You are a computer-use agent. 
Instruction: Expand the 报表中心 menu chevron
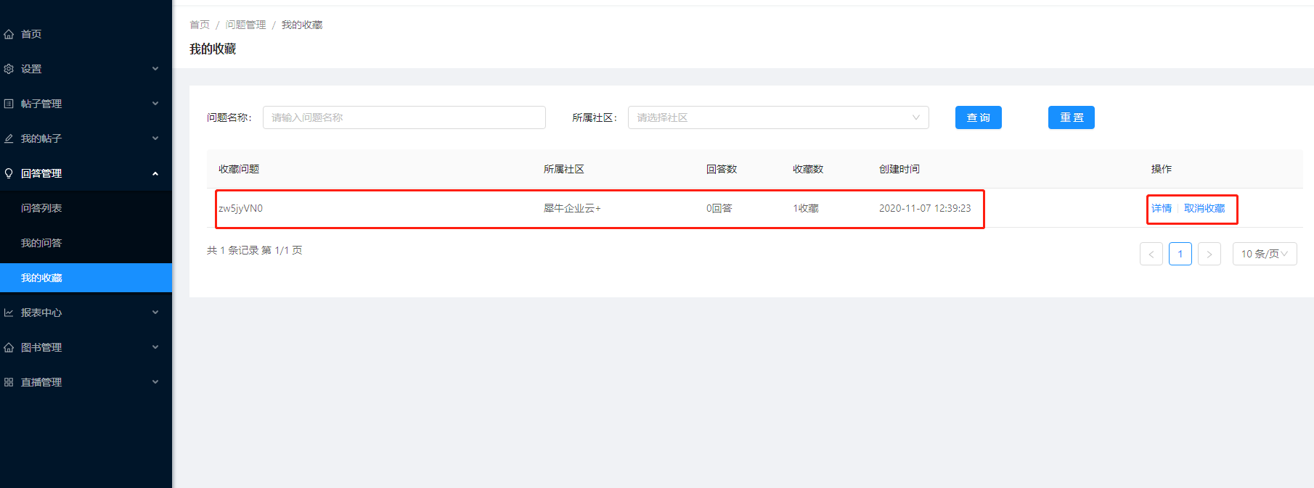(155, 313)
